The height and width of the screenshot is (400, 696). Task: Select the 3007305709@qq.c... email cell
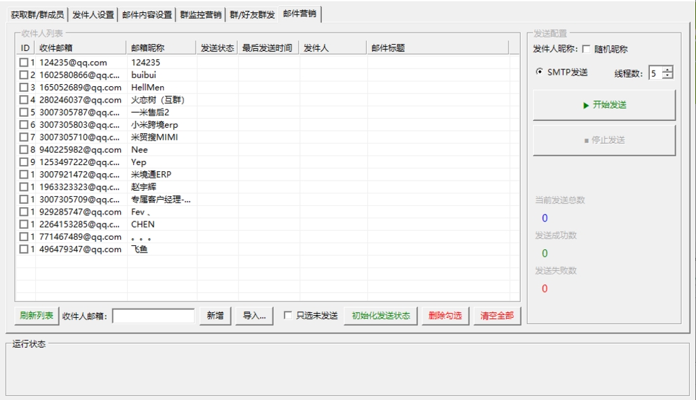click(79, 200)
